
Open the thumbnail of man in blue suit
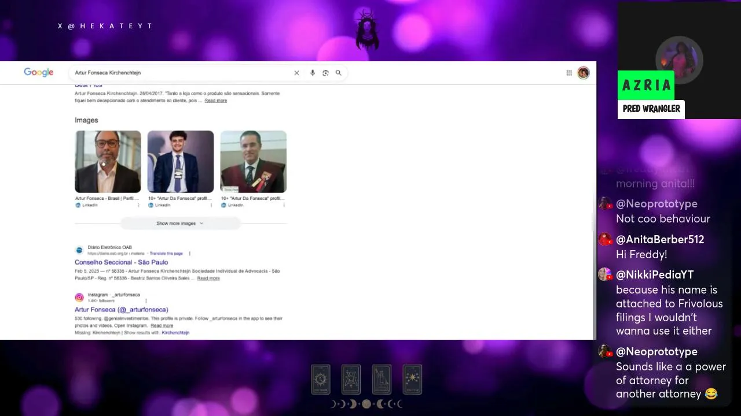181,162
